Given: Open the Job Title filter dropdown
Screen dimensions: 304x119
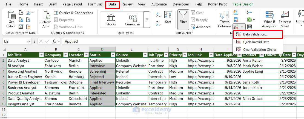Looking at the screenshot, I should pos(41,55).
